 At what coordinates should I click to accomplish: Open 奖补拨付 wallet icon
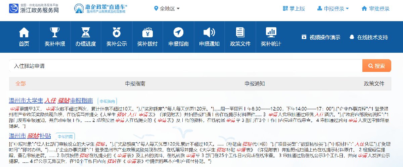[147, 33]
